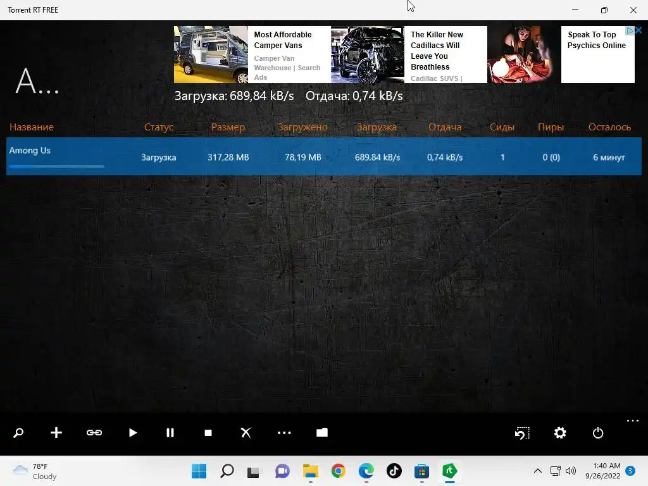The height and width of the screenshot is (486, 648).
Task: Sort by Размер column header
Action: pyautogui.click(x=228, y=127)
